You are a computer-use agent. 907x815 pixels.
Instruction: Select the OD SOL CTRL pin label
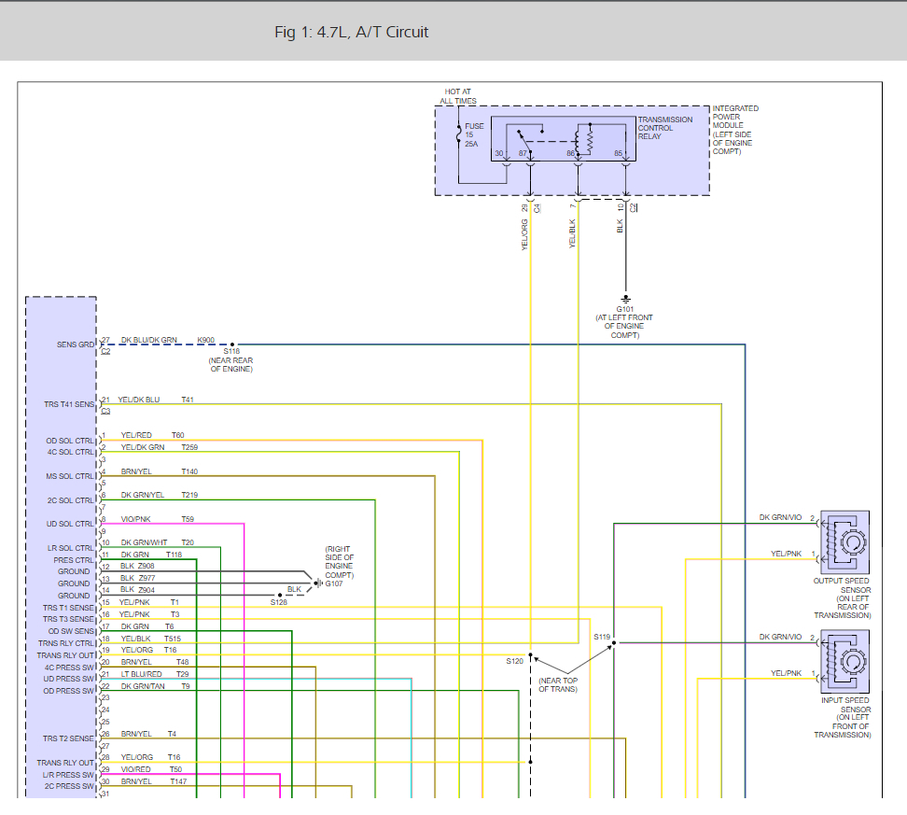(73, 441)
